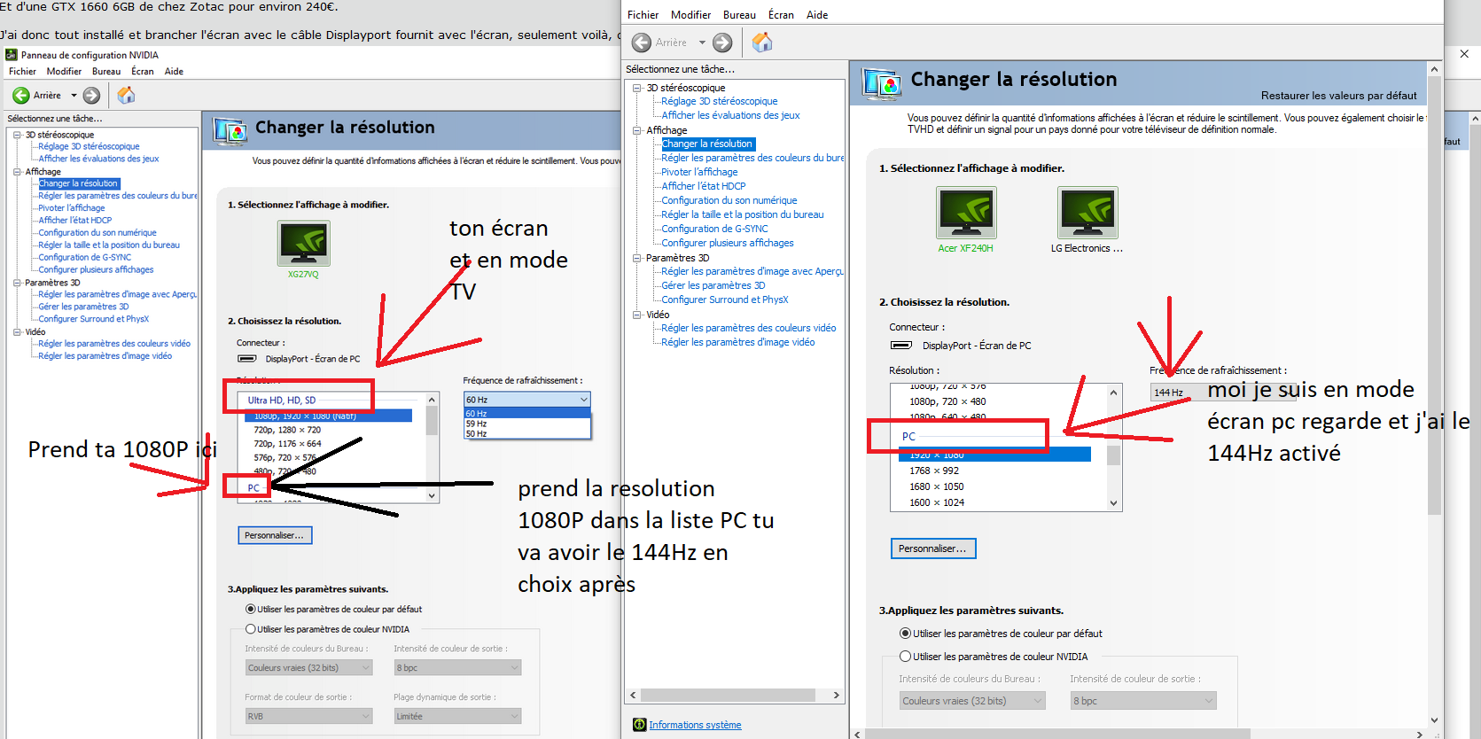
Task: Open Aide menu in right window
Action: (817, 15)
